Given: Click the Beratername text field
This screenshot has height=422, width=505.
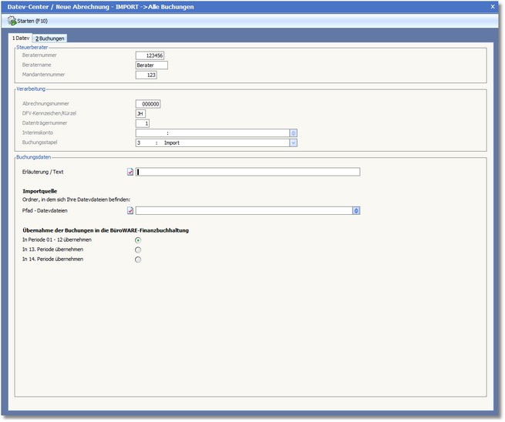Looking at the screenshot, I should coord(150,65).
